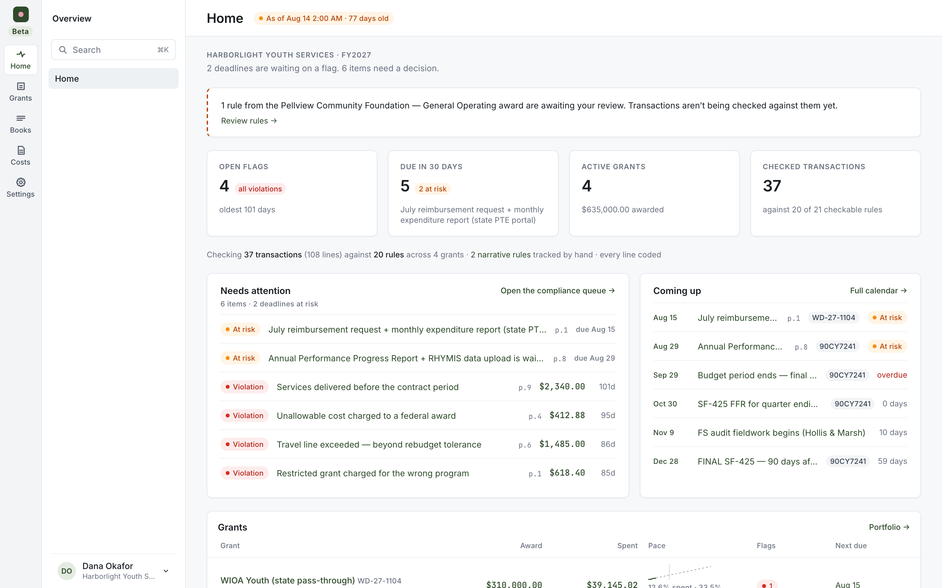Click the WD-27-1104 tag in Coming up
The height and width of the screenshot is (588, 942).
(833, 318)
